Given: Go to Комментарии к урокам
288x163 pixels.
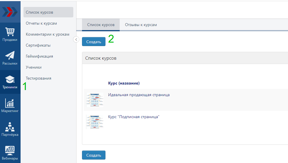Looking at the screenshot, I should [48, 34].
